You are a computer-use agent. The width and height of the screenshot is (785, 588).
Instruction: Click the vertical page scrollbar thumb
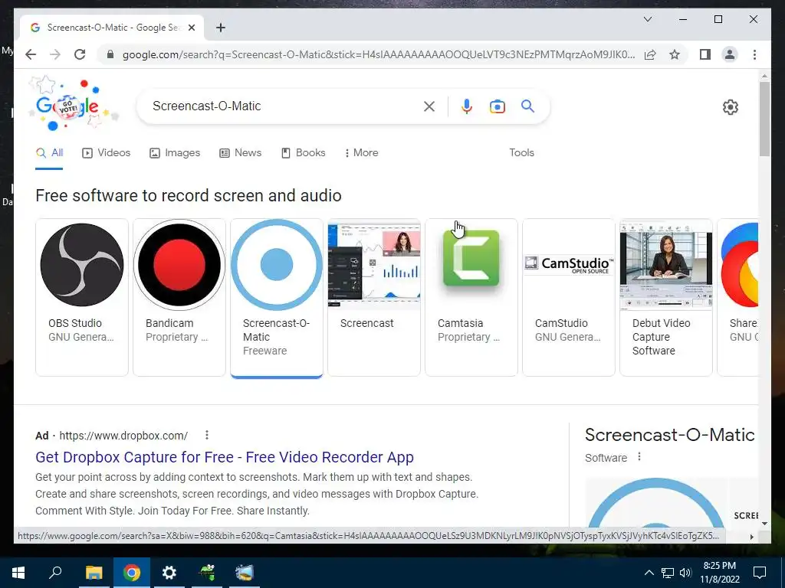pyautogui.click(x=764, y=119)
